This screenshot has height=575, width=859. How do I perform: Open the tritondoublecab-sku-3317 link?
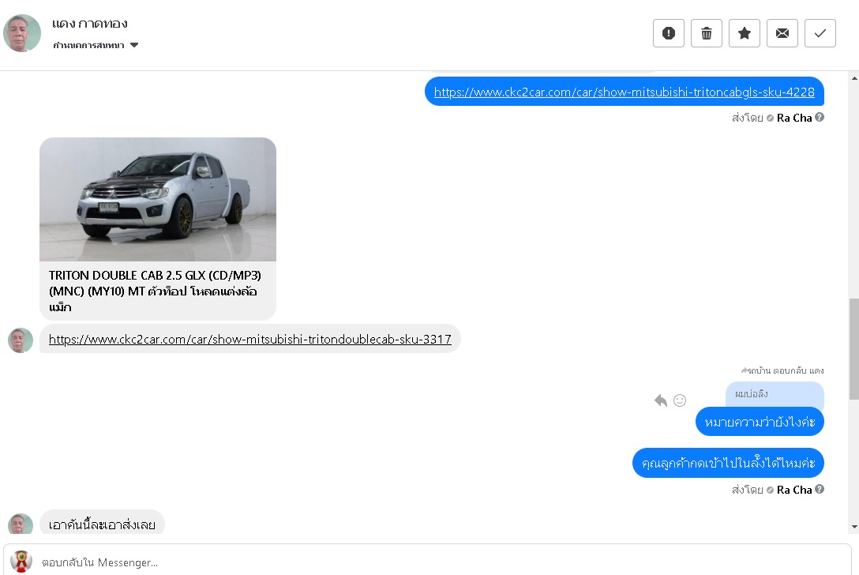tap(249, 340)
